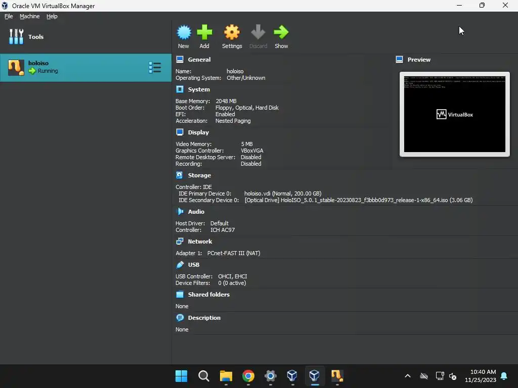Click the holoiso.vdi primary device entry
Viewport: 518px width, 388px height.
pyautogui.click(x=283, y=193)
